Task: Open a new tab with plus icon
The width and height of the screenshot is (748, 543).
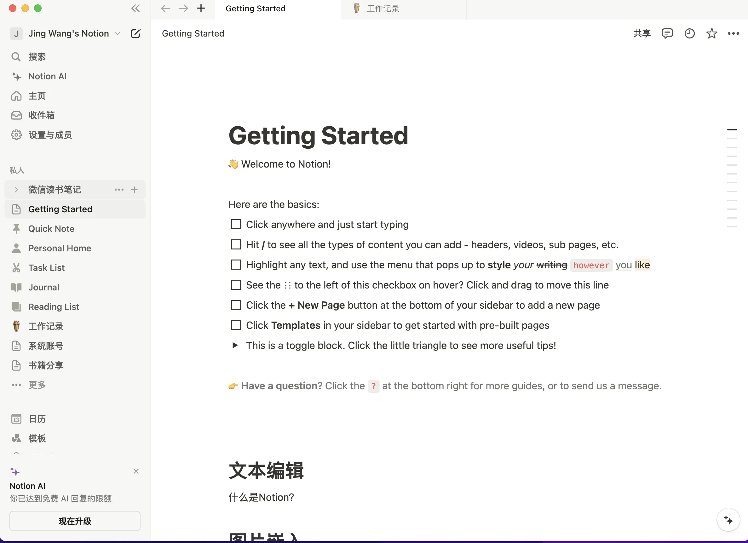Action: (201, 9)
